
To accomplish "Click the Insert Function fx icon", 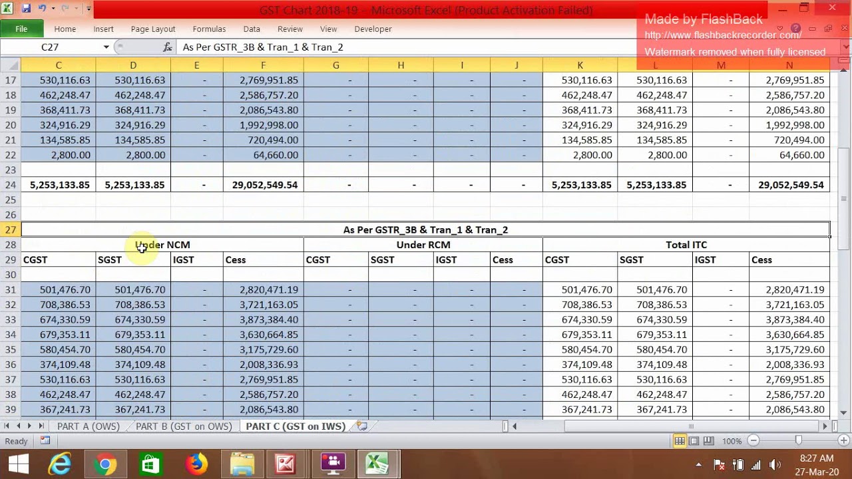I will click(x=168, y=47).
